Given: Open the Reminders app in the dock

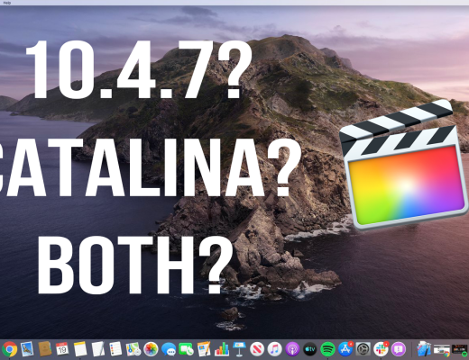Looking at the screenshot, I should coord(115,349).
